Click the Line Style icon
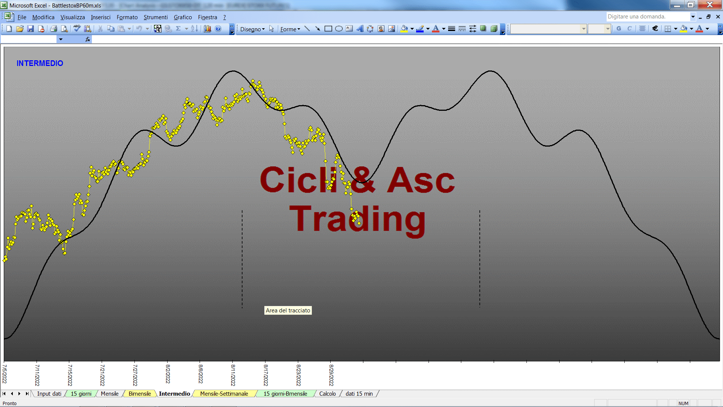The height and width of the screenshot is (407, 723). coord(451,29)
